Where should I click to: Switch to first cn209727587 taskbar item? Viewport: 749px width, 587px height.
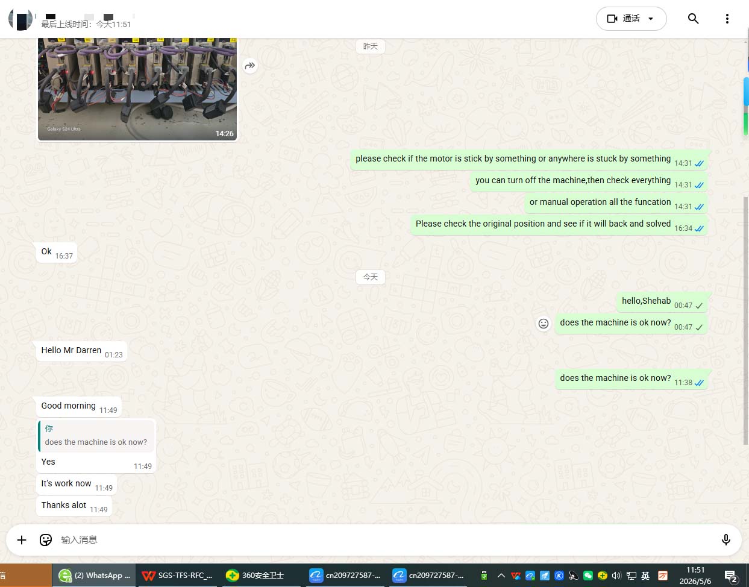click(x=345, y=576)
